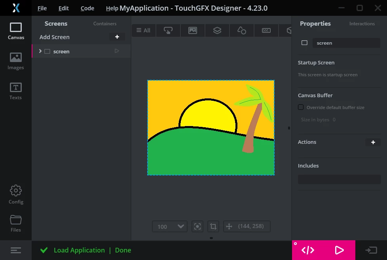Switch to the Interactions tab
This screenshot has width=387, height=260.
tap(362, 24)
